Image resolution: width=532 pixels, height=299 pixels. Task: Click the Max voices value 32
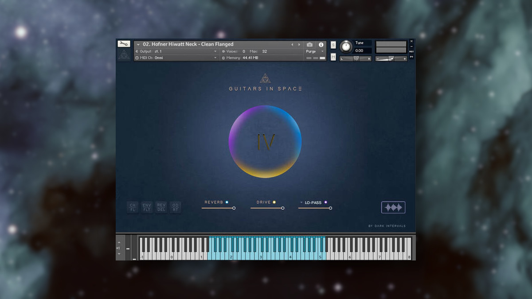(264, 52)
